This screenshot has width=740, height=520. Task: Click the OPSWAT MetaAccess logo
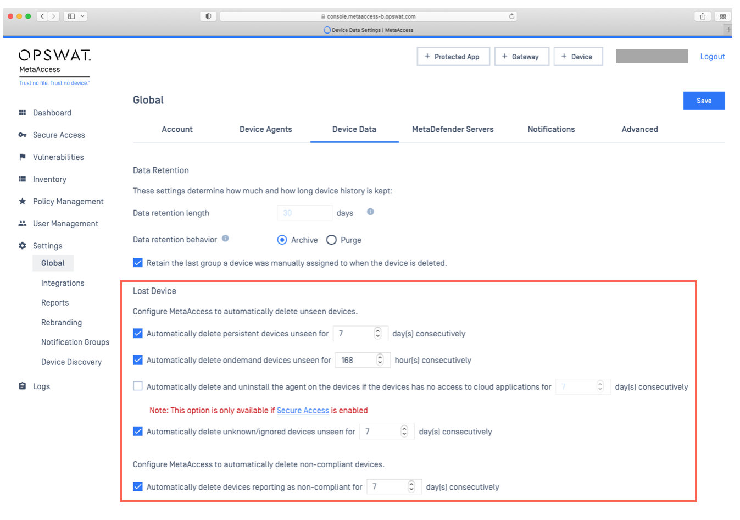[x=54, y=67]
